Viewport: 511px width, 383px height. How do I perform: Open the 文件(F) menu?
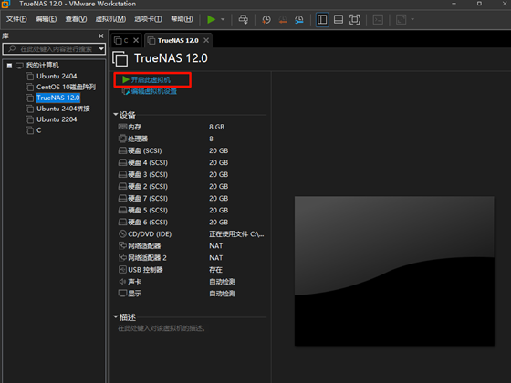[16, 19]
